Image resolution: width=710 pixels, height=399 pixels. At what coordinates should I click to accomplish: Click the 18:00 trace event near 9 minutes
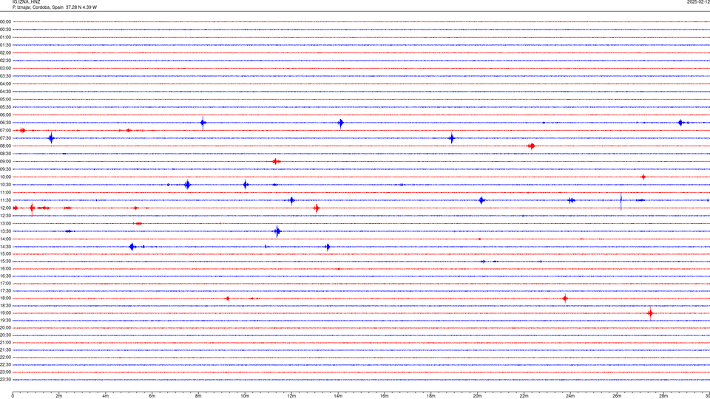point(227,299)
